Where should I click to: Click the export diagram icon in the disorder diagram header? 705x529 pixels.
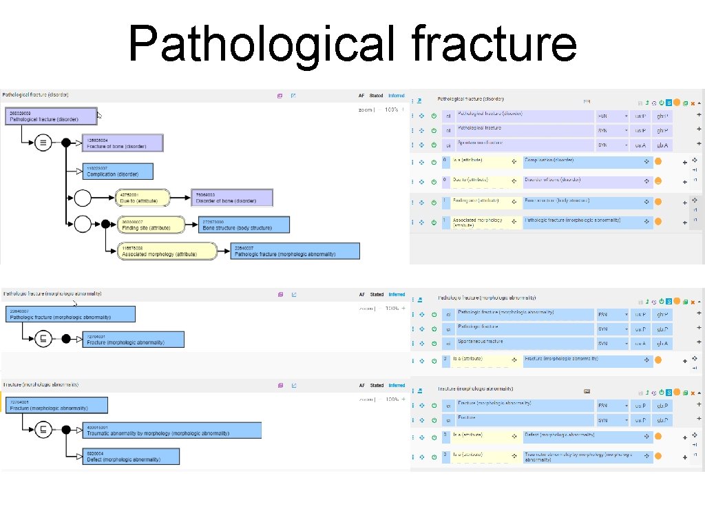(280, 95)
